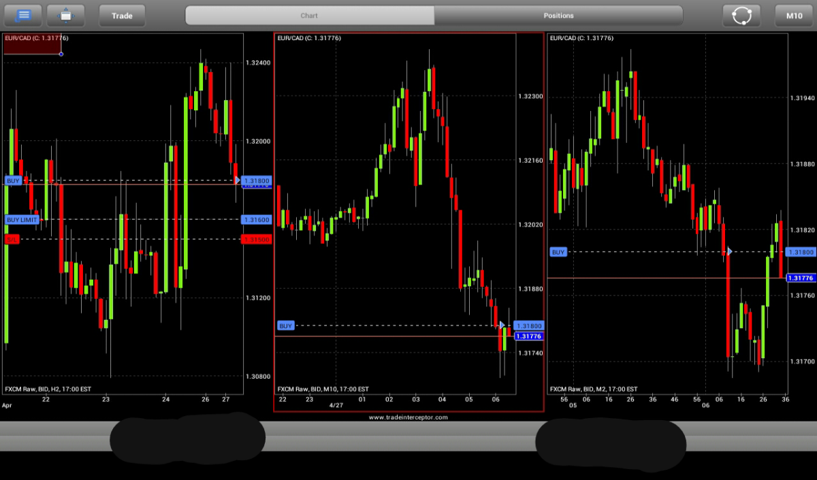This screenshot has width=817, height=480.
Task: Click the position arrow marker on M10 chart
Action: (x=502, y=325)
